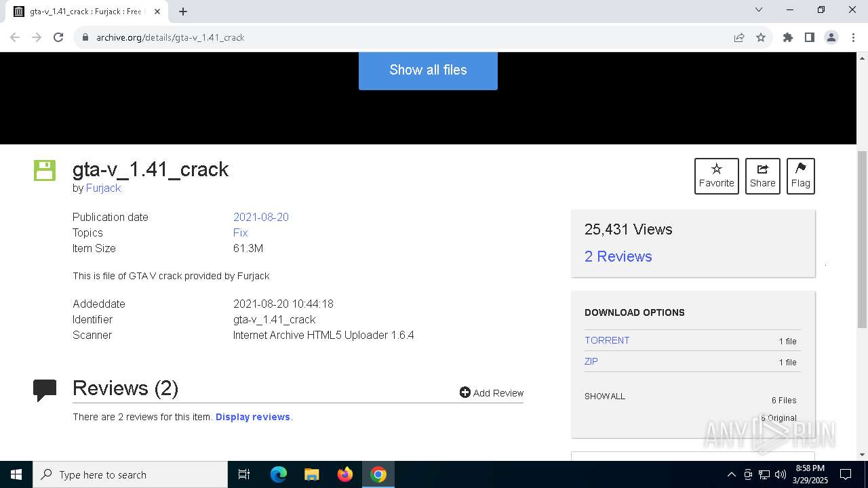868x488 pixels.
Task: Open the taskbar clock showing 8:58 PM
Action: click(x=810, y=474)
